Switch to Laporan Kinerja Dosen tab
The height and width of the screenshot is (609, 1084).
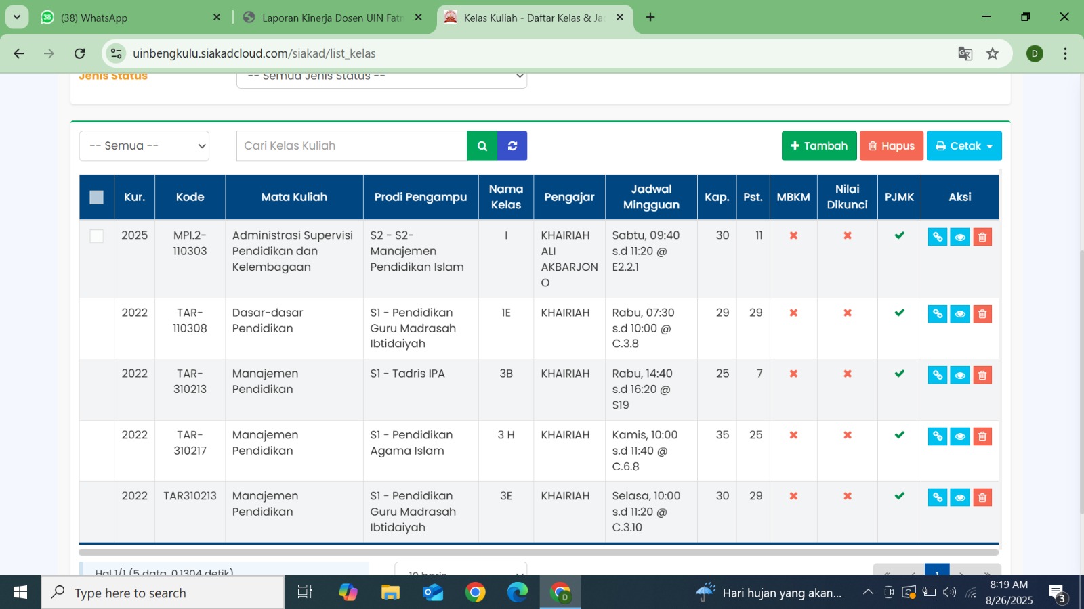tap(332, 18)
